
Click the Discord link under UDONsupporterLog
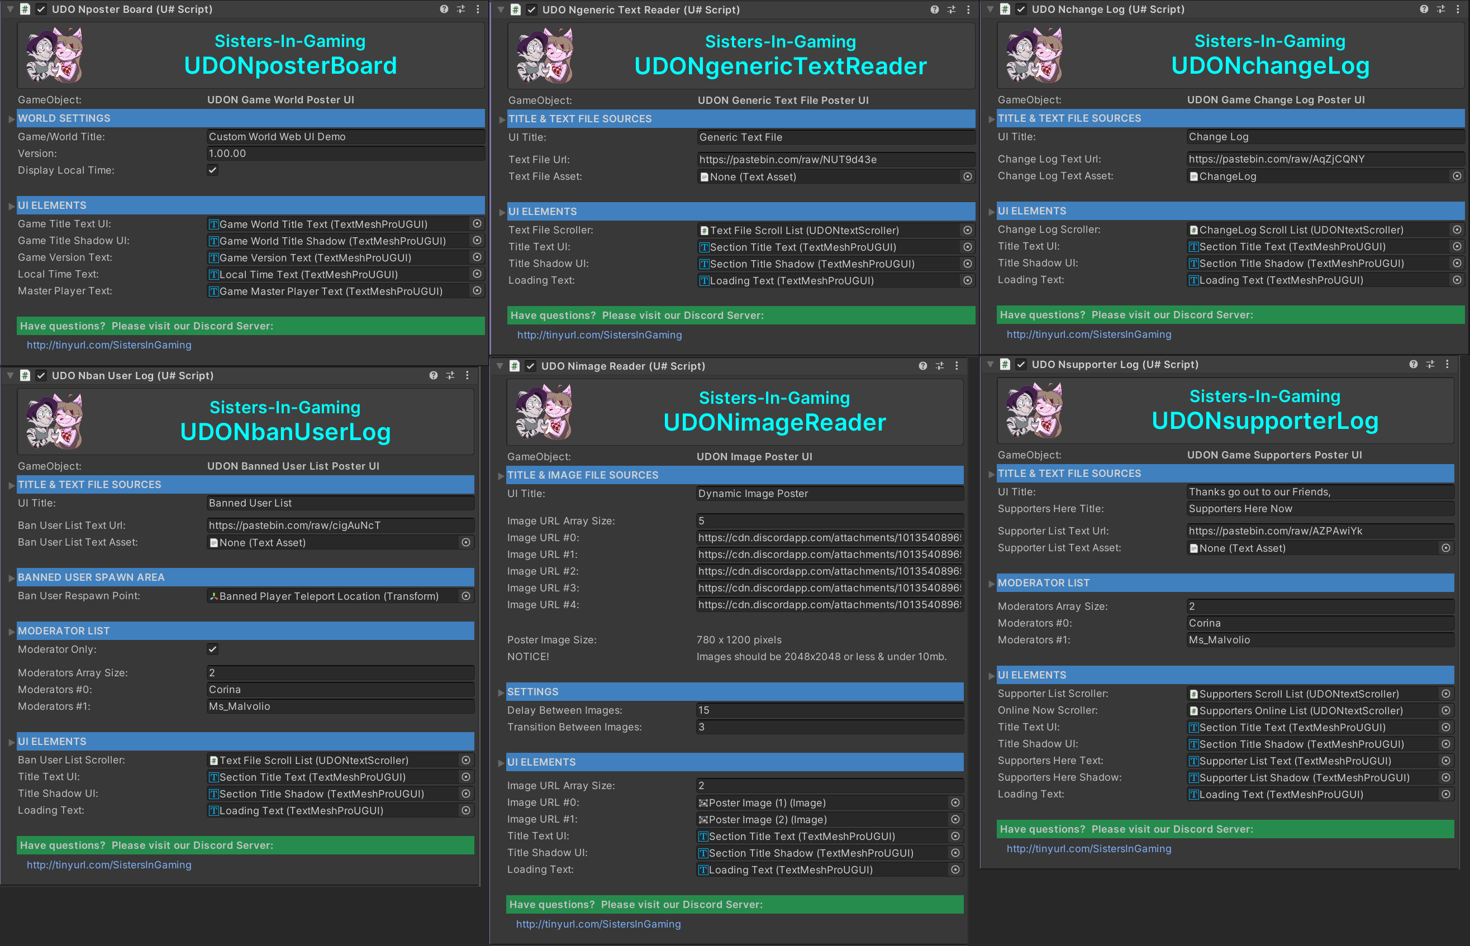coord(1089,848)
